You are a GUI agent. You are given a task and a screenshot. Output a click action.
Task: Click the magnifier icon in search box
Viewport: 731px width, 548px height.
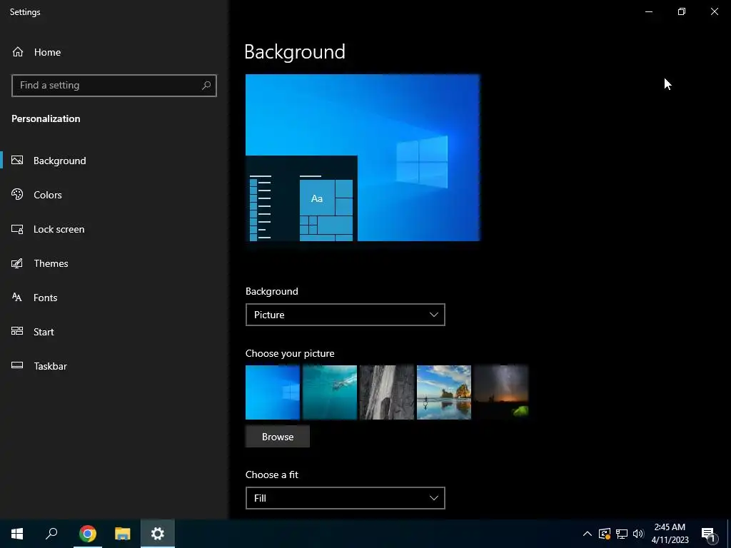[206, 86]
